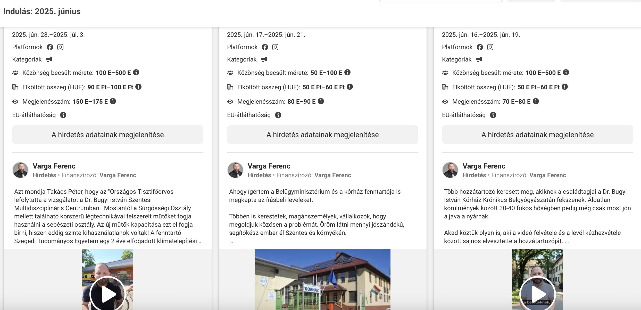Click megaphone category icon in Jun 28 ad
Image resolution: width=641 pixels, height=310 pixels.
pos(49,59)
